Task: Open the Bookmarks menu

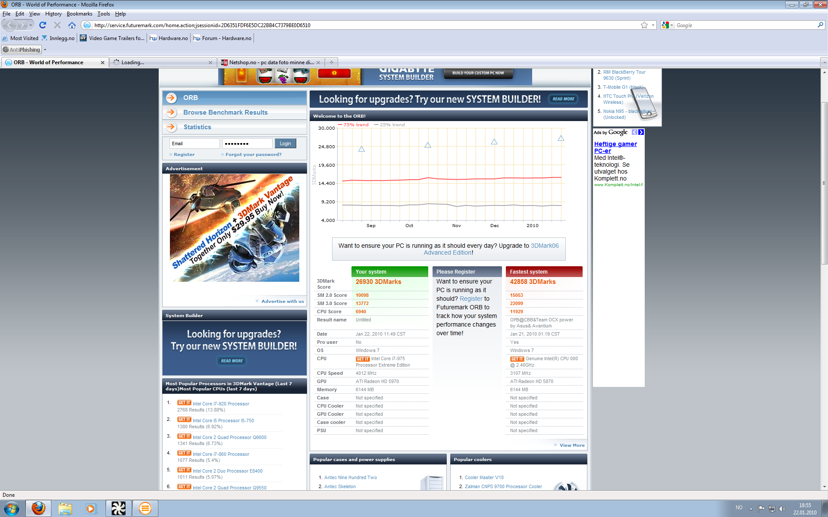Action: [x=79, y=14]
